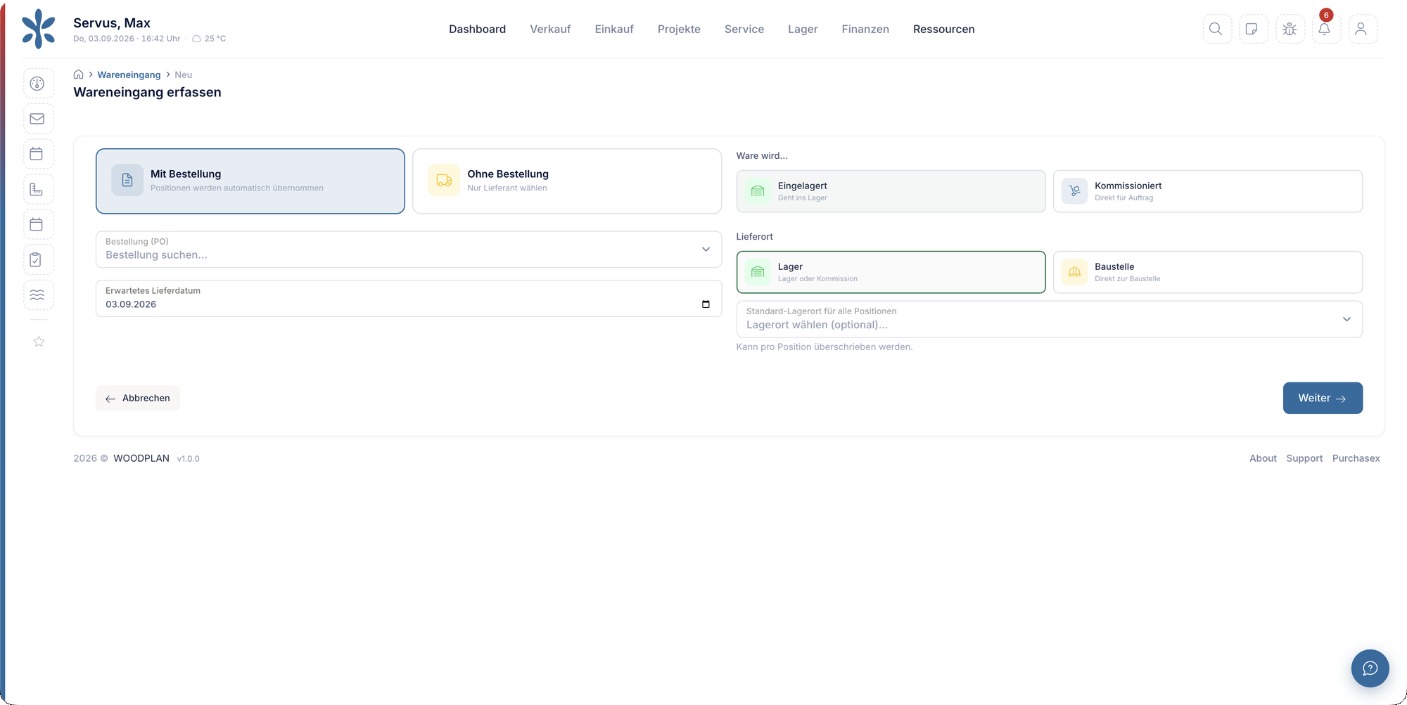The width and height of the screenshot is (1407, 705).
Task: Expand the Standard-Lagerort dropdown
Action: 1050,319
